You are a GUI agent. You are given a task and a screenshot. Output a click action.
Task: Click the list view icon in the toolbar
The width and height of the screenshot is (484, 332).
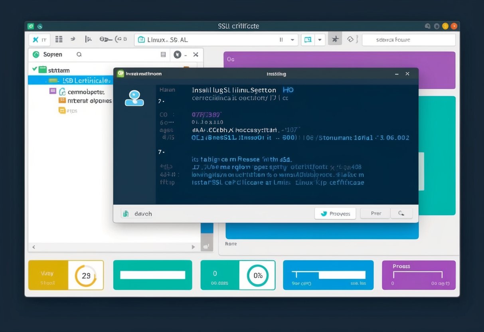(59, 39)
